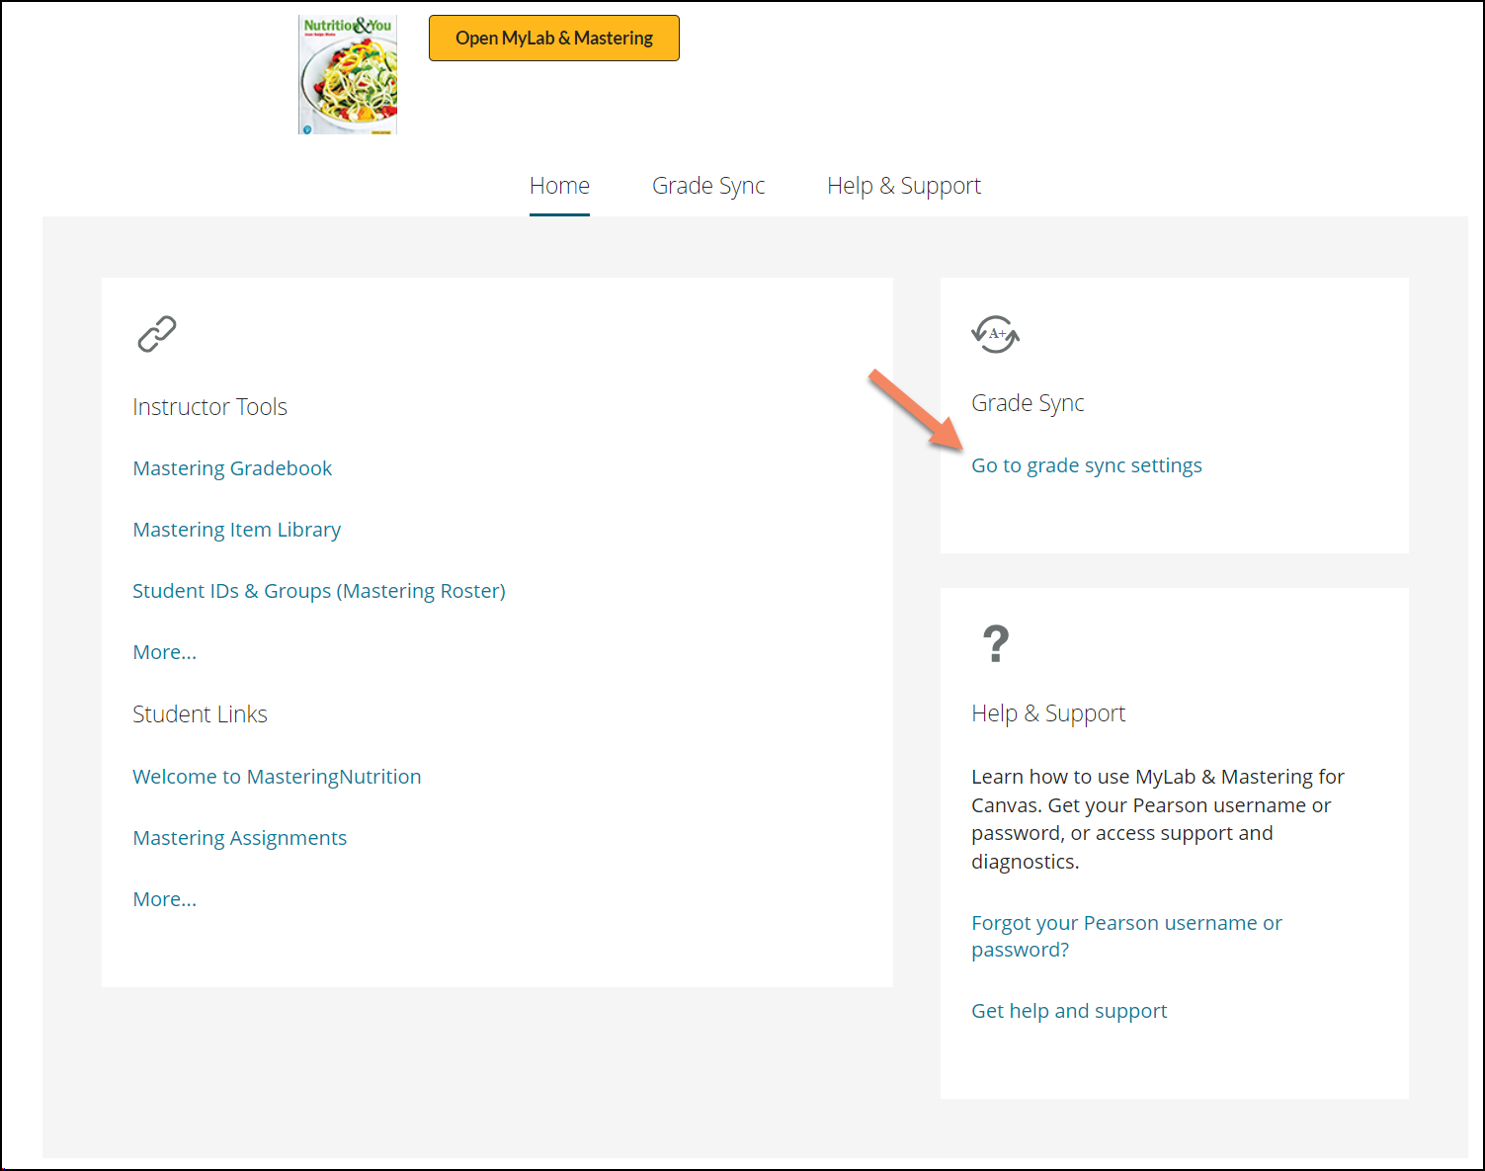Click Get help and support link

coord(1069,1011)
